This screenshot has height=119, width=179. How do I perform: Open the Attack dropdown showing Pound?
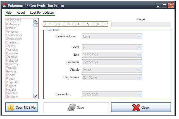(139, 70)
